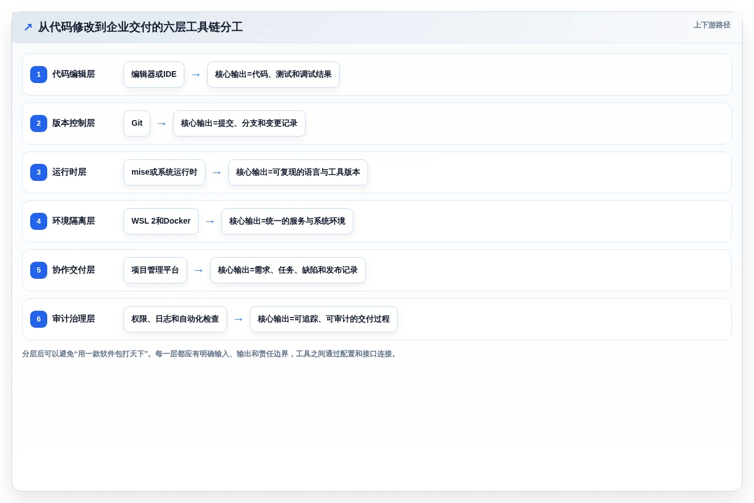Image resolution: width=754 pixels, height=503 pixels.
Task: Click the footnote starting with 分层后可以避免
Action: [x=211, y=354]
